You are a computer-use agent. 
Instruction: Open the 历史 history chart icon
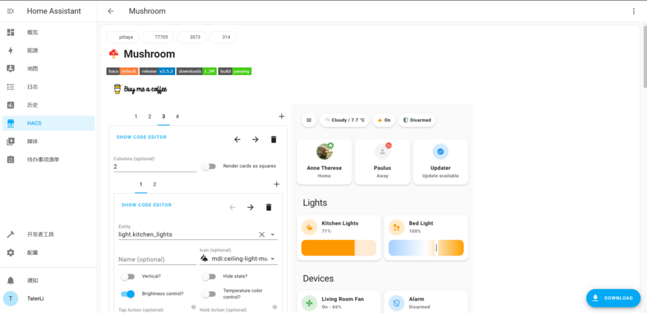tap(11, 105)
